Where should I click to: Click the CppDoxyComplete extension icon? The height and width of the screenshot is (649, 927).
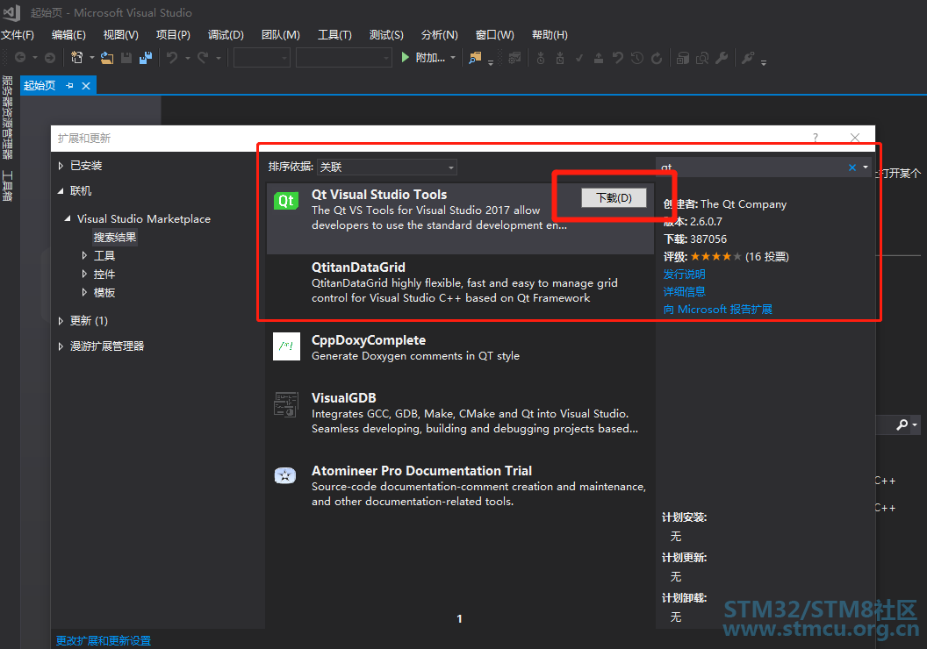click(x=286, y=346)
